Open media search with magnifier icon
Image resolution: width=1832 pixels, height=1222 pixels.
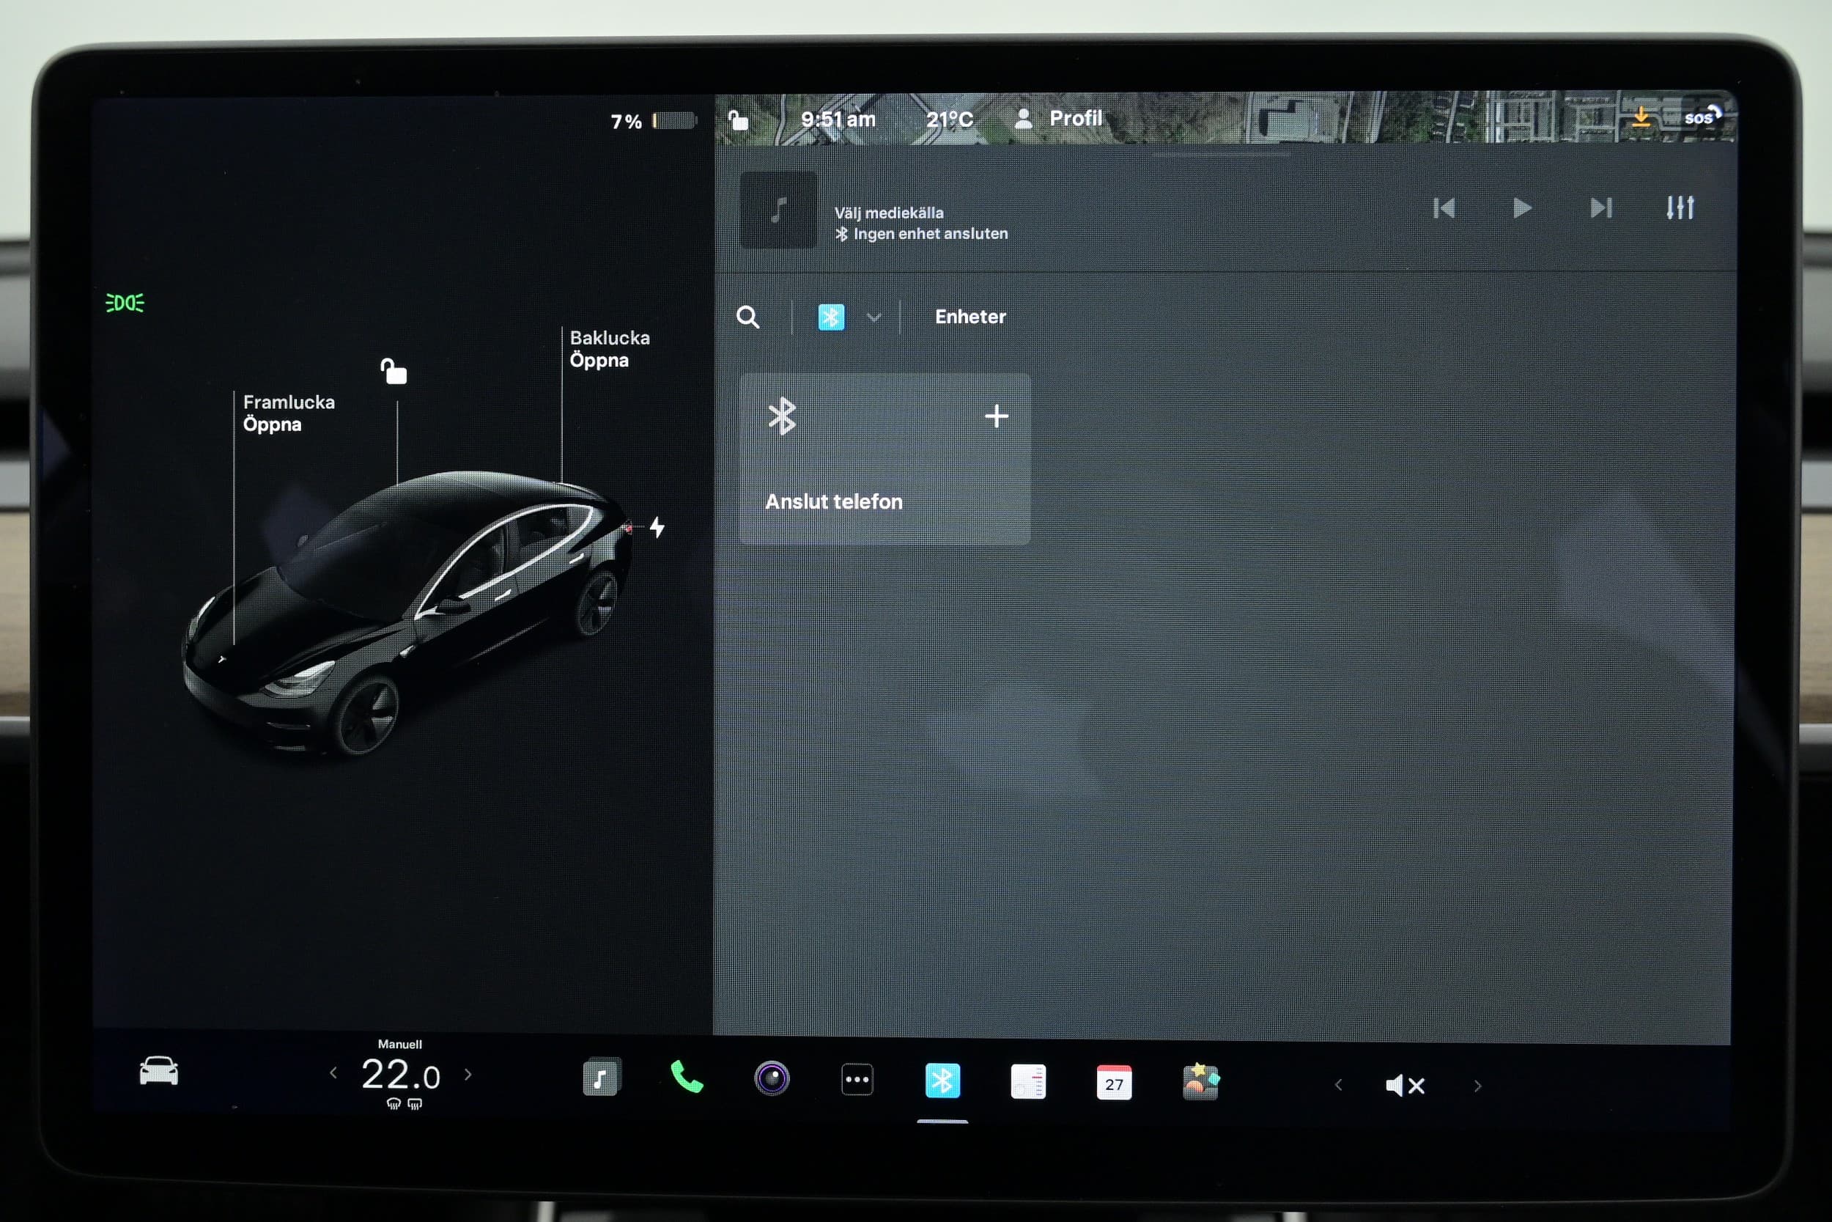click(x=747, y=317)
